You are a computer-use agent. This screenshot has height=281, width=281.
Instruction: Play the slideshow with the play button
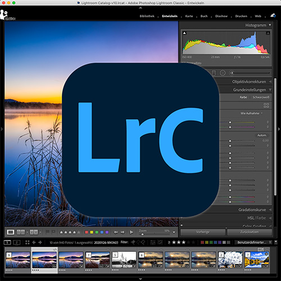point(132,232)
